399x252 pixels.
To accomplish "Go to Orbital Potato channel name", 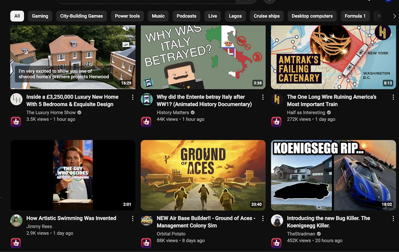I will (171, 234).
